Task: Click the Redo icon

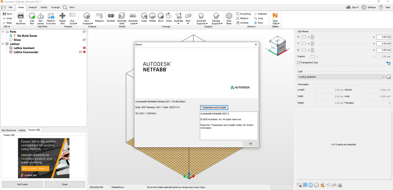Action: [4, 23]
